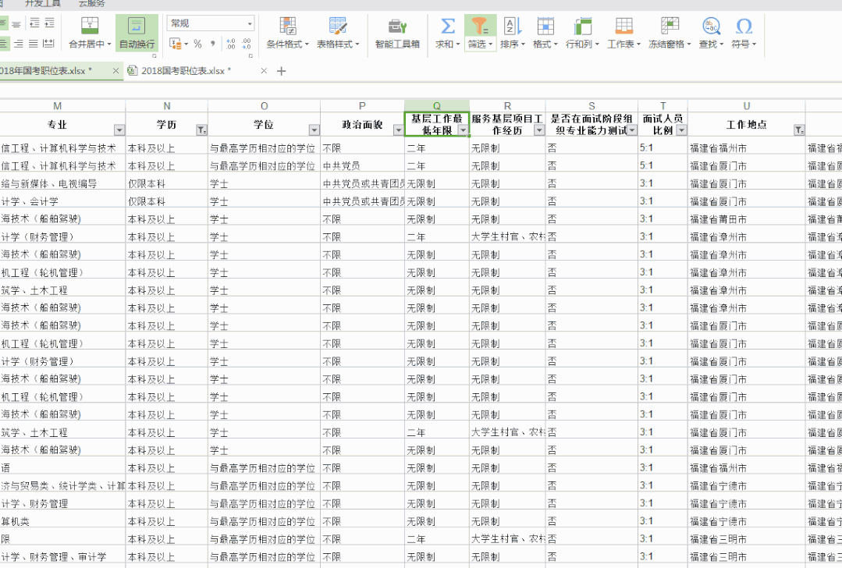This screenshot has height=568, width=842.
Task: Select column M header
Action: [x=58, y=106]
